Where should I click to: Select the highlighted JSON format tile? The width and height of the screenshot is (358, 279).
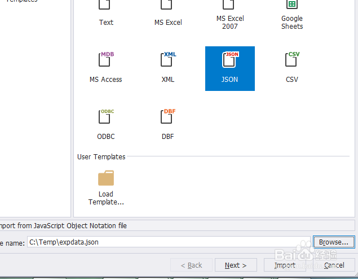click(x=230, y=68)
